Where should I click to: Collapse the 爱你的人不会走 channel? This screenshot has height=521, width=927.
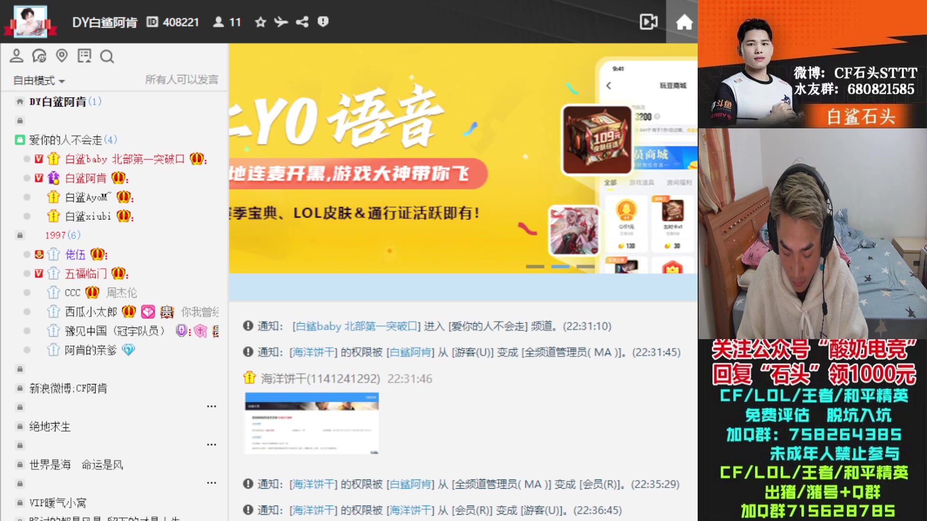pos(19,140)
